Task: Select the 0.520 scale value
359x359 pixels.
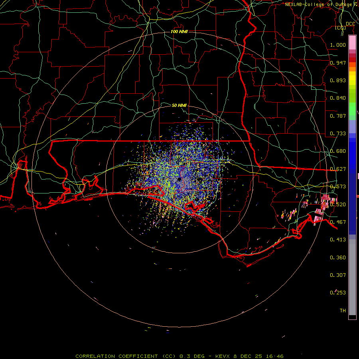Action: pyautogui.click(x=338, y=205)
